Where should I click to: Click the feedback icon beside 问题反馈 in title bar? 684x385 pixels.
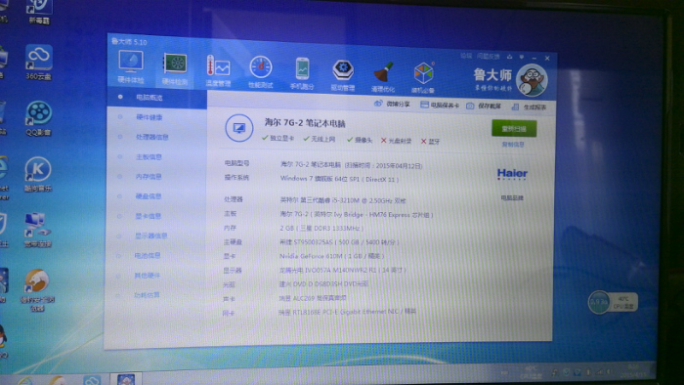point(509,57)
